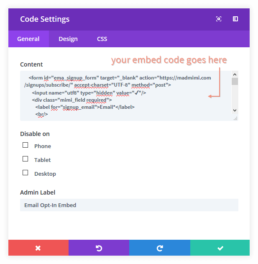Switch to the General tab
Viewport: 258px width, 264px height.
[x=28, y=39]
